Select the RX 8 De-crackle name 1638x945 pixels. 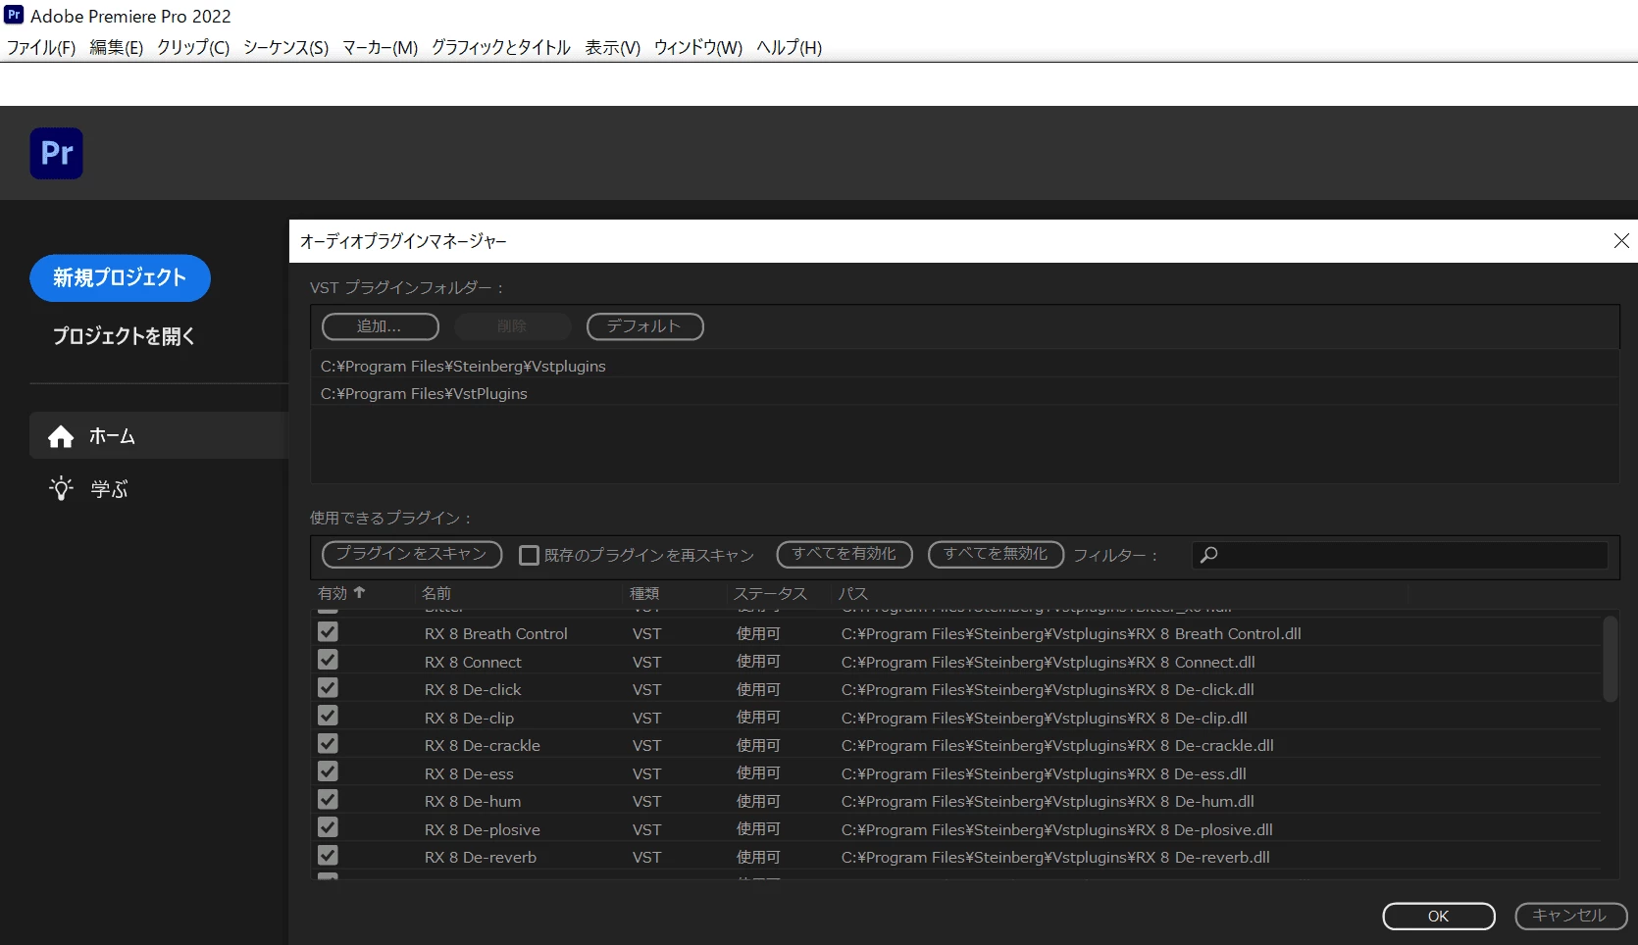483,745
